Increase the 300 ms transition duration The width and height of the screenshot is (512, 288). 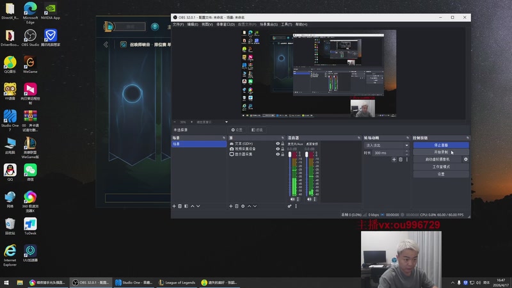[407, 151]
